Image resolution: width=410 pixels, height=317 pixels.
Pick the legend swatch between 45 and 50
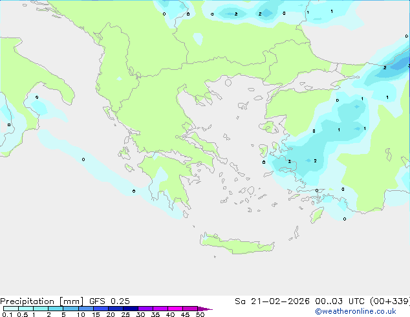pyautogui.click(x=190, y=309)
